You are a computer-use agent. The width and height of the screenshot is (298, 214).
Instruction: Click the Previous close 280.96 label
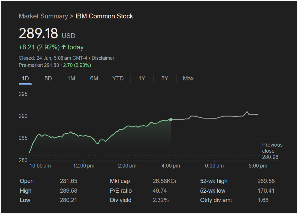click(272, 151)
